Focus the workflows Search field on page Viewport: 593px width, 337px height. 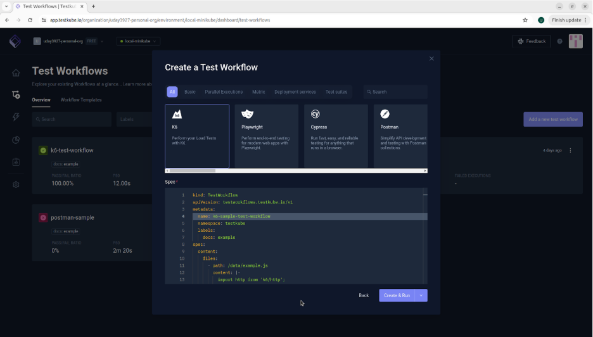click(72, 119)
